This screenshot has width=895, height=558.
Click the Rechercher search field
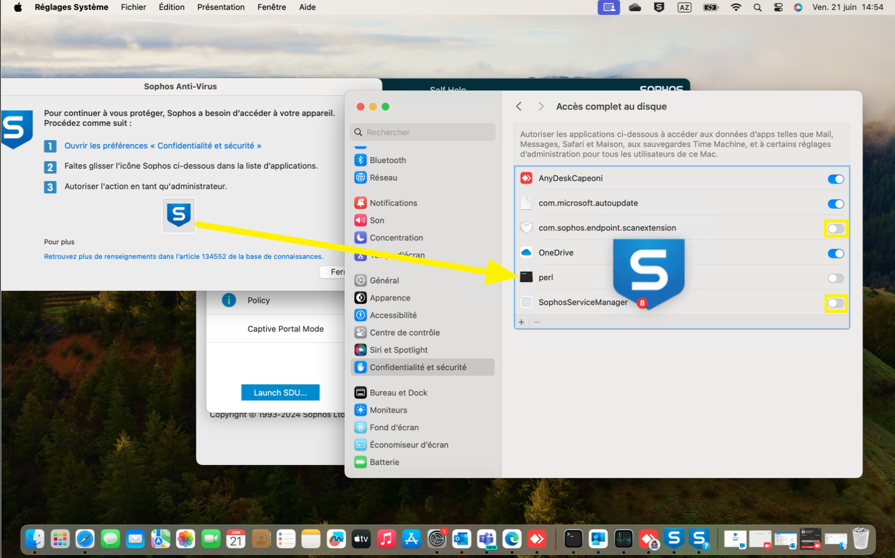click(423, 132)
